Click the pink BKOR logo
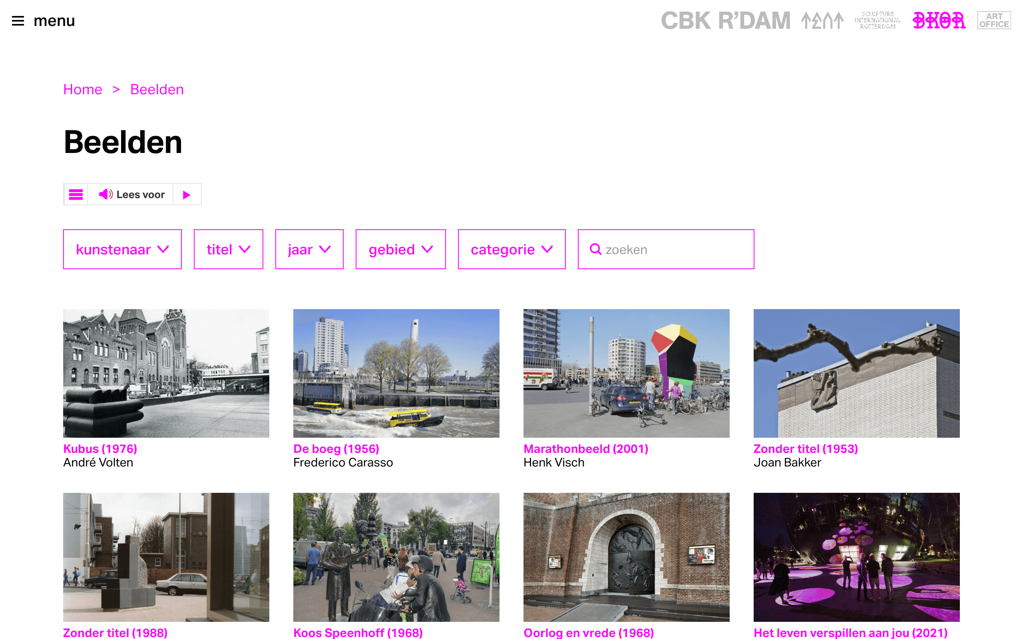Viewport: 1023px width, 639px height. point(939,20)
